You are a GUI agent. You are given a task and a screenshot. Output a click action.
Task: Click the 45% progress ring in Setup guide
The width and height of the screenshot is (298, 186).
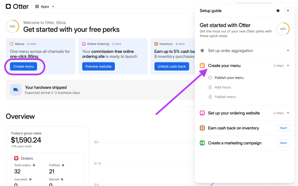tap(283, 29)
